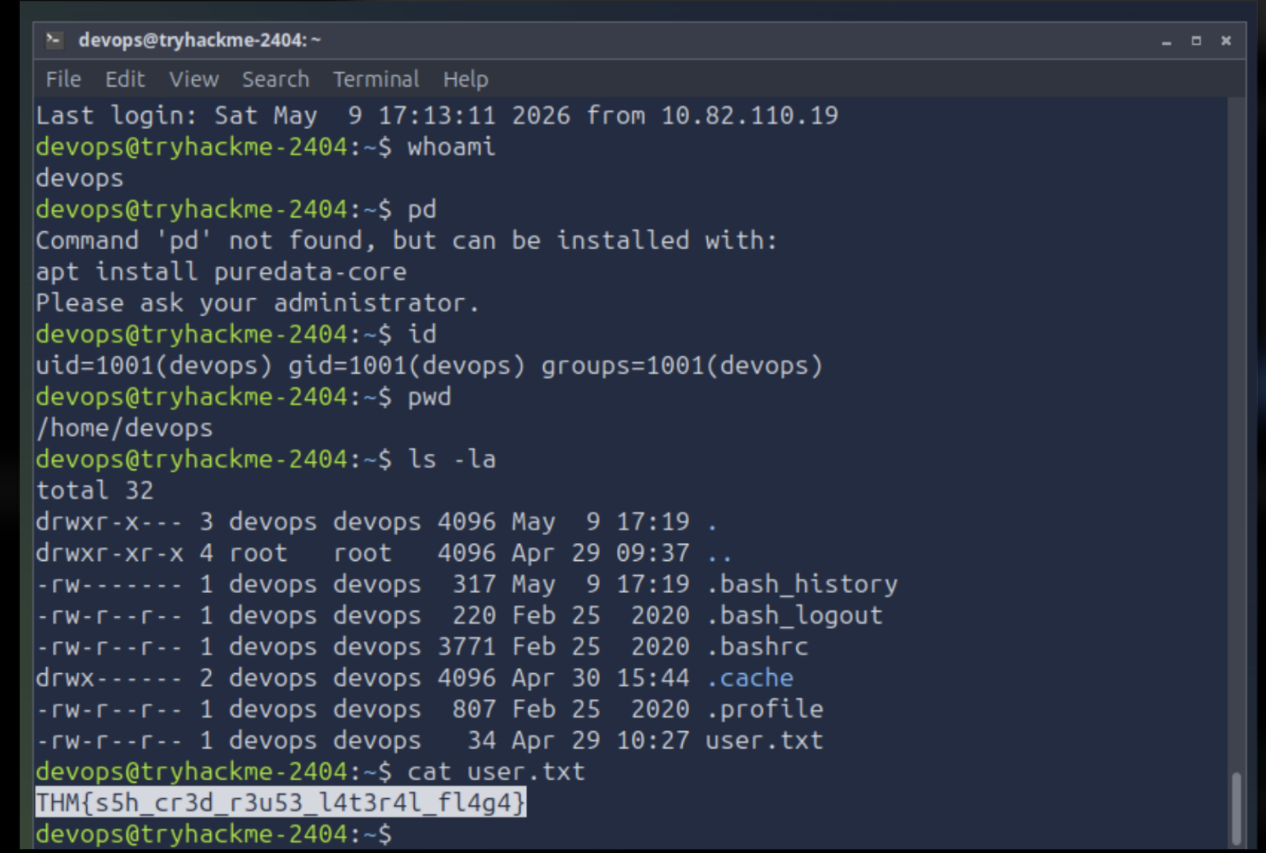1266x853 pixels.
Task: Minimize the terminal window
Action: coord(1166,41)
